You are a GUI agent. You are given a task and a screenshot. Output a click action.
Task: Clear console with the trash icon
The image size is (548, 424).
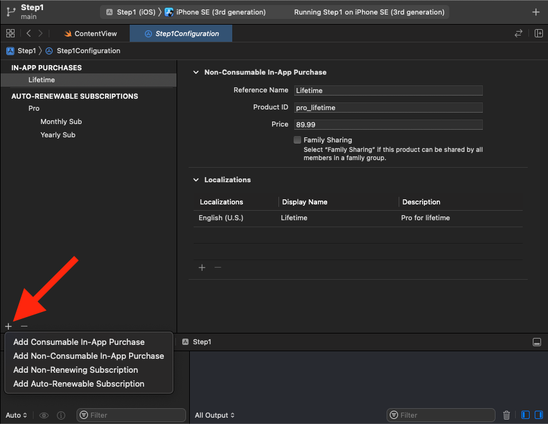pos(506,415)
